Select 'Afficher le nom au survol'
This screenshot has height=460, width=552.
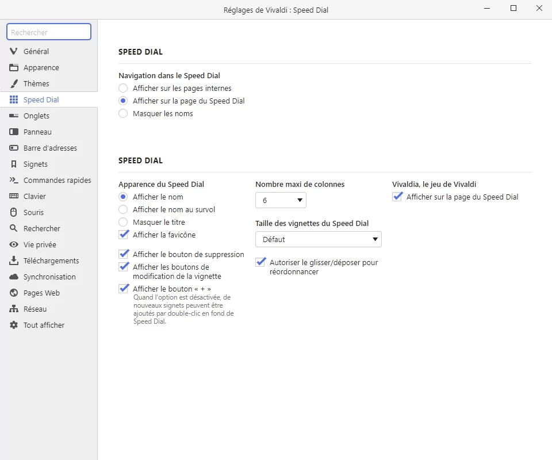(x=123, y=210)
